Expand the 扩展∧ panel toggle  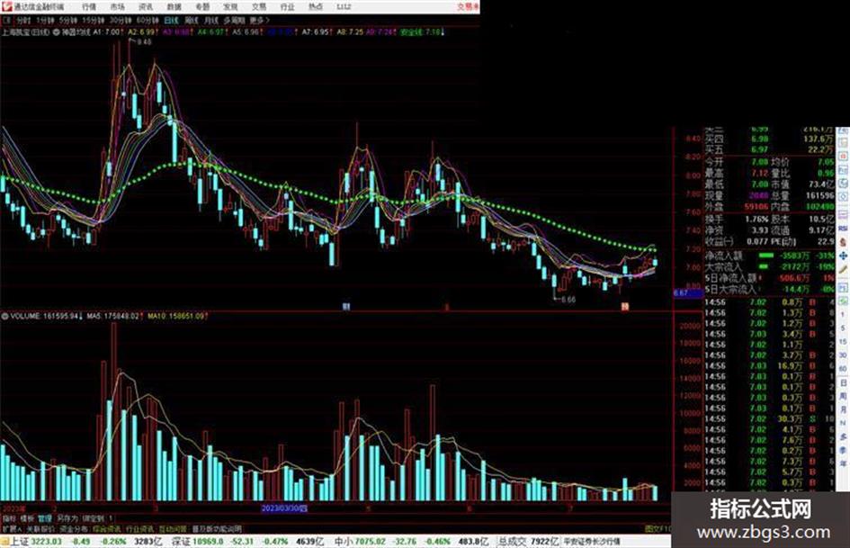(12, 529)
